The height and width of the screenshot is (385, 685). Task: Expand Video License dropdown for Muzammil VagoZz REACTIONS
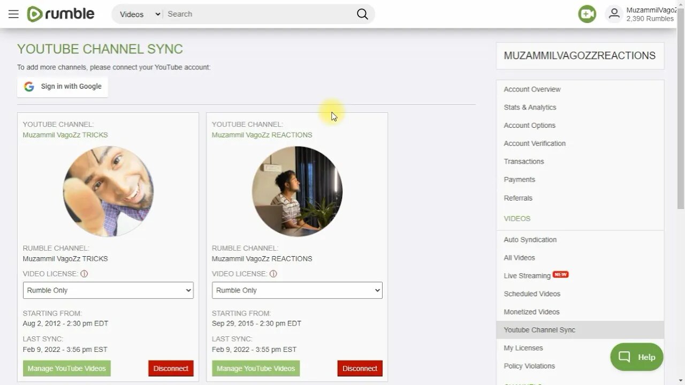(x=297, y=290)
